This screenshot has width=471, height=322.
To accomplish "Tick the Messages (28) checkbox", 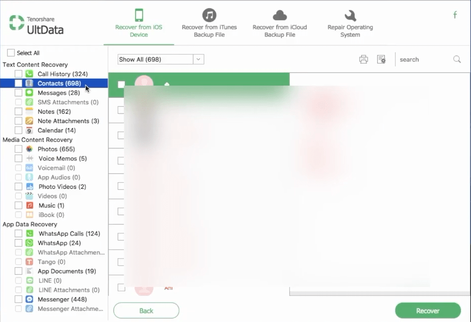I will point(19,93).
